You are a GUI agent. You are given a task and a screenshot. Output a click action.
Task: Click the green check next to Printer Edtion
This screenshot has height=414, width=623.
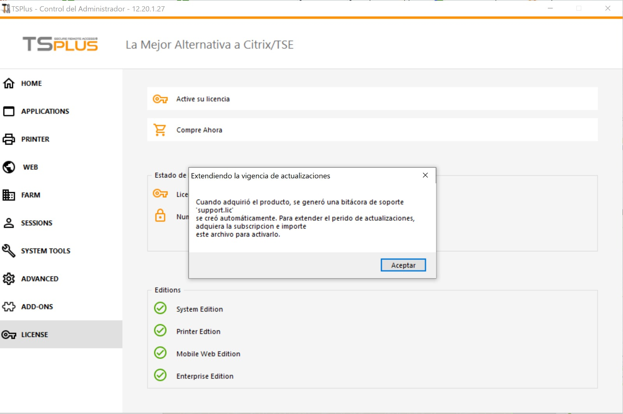(x=160, y=330)
